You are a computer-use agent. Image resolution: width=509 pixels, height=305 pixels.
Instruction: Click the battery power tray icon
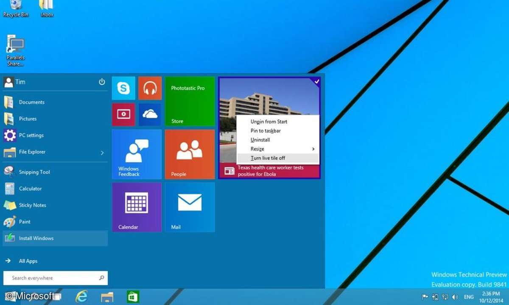(x=435, y=297)
